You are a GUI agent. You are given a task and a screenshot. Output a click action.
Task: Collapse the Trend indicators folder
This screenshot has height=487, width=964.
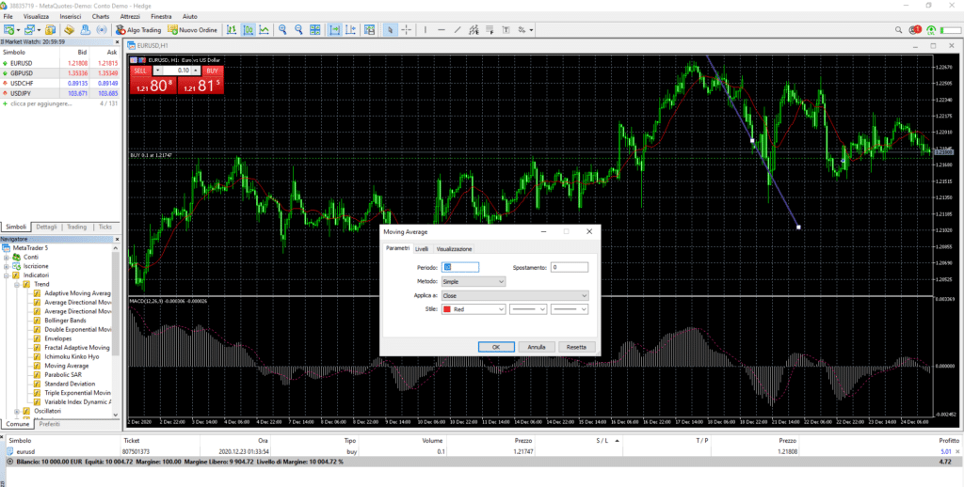tap(17, 284)
